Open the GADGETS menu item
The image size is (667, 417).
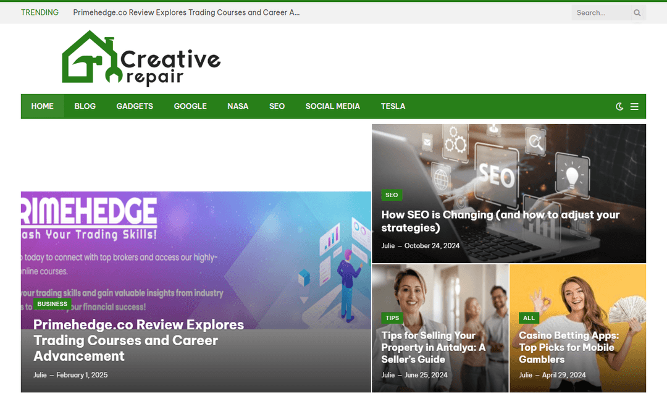(135, 106)
